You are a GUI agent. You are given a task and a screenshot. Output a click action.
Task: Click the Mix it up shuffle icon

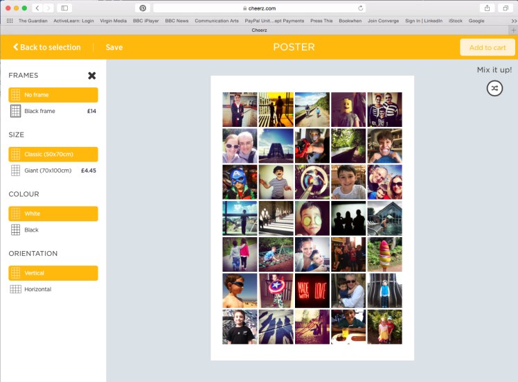coord(494,88)
